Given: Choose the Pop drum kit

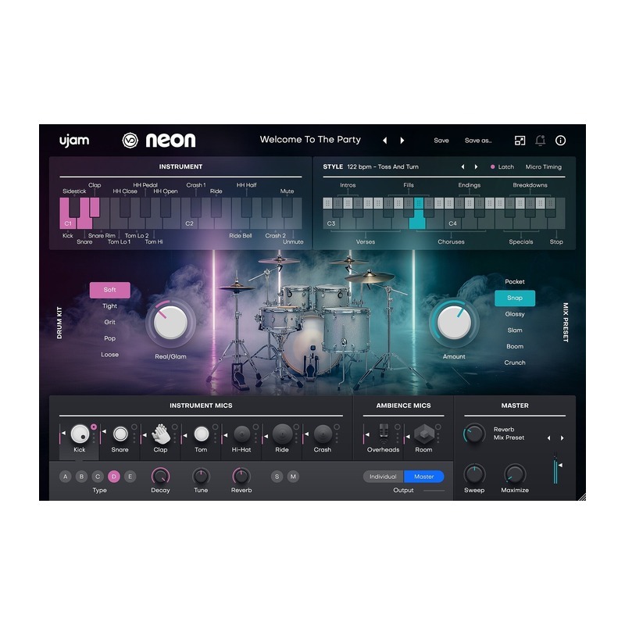Looking at the screenshot, I should pos(110,338).
